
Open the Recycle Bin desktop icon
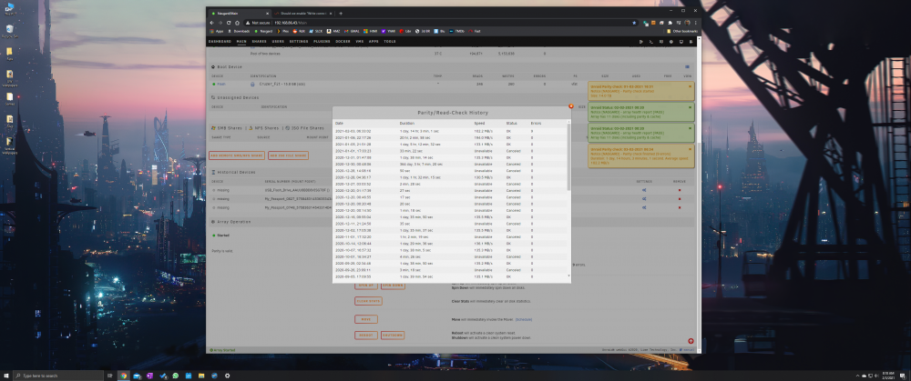(x=10, y=31)
